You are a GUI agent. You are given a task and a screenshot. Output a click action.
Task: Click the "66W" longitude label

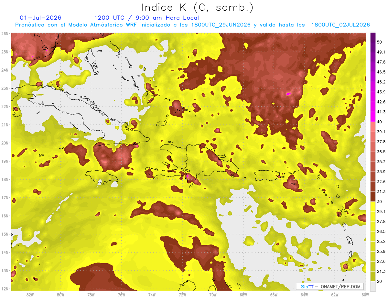(x=274, y=294)
